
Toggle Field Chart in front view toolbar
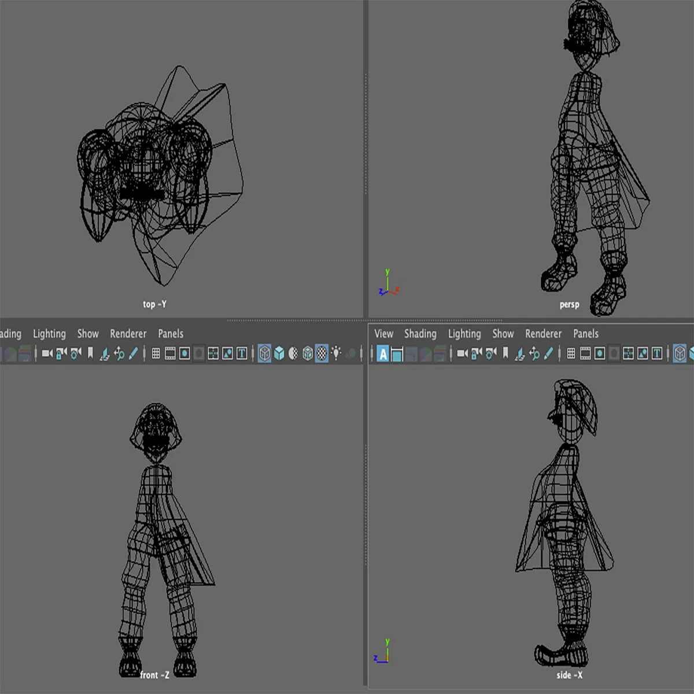(x=213, y=353)
